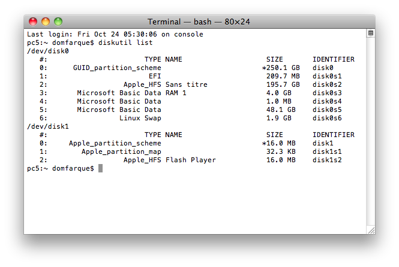Click the resize grip in the window corner
This screenshot has height=267, width=399.
pyautogui.click(x=371, y=230)
